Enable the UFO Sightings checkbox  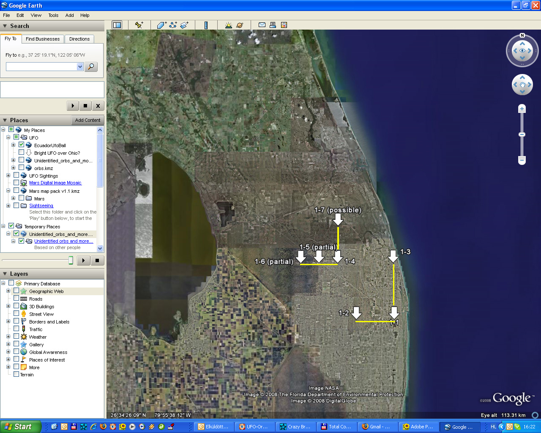tap(16, 175)
